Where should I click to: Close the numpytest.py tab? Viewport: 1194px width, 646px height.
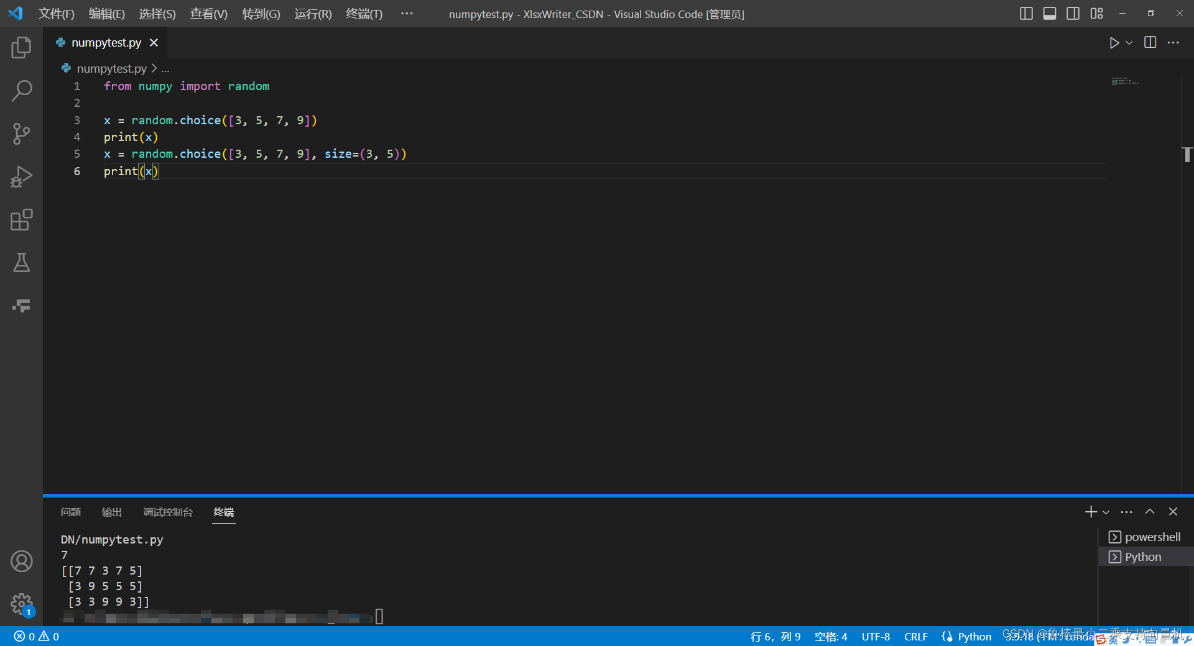pos(154,42)
